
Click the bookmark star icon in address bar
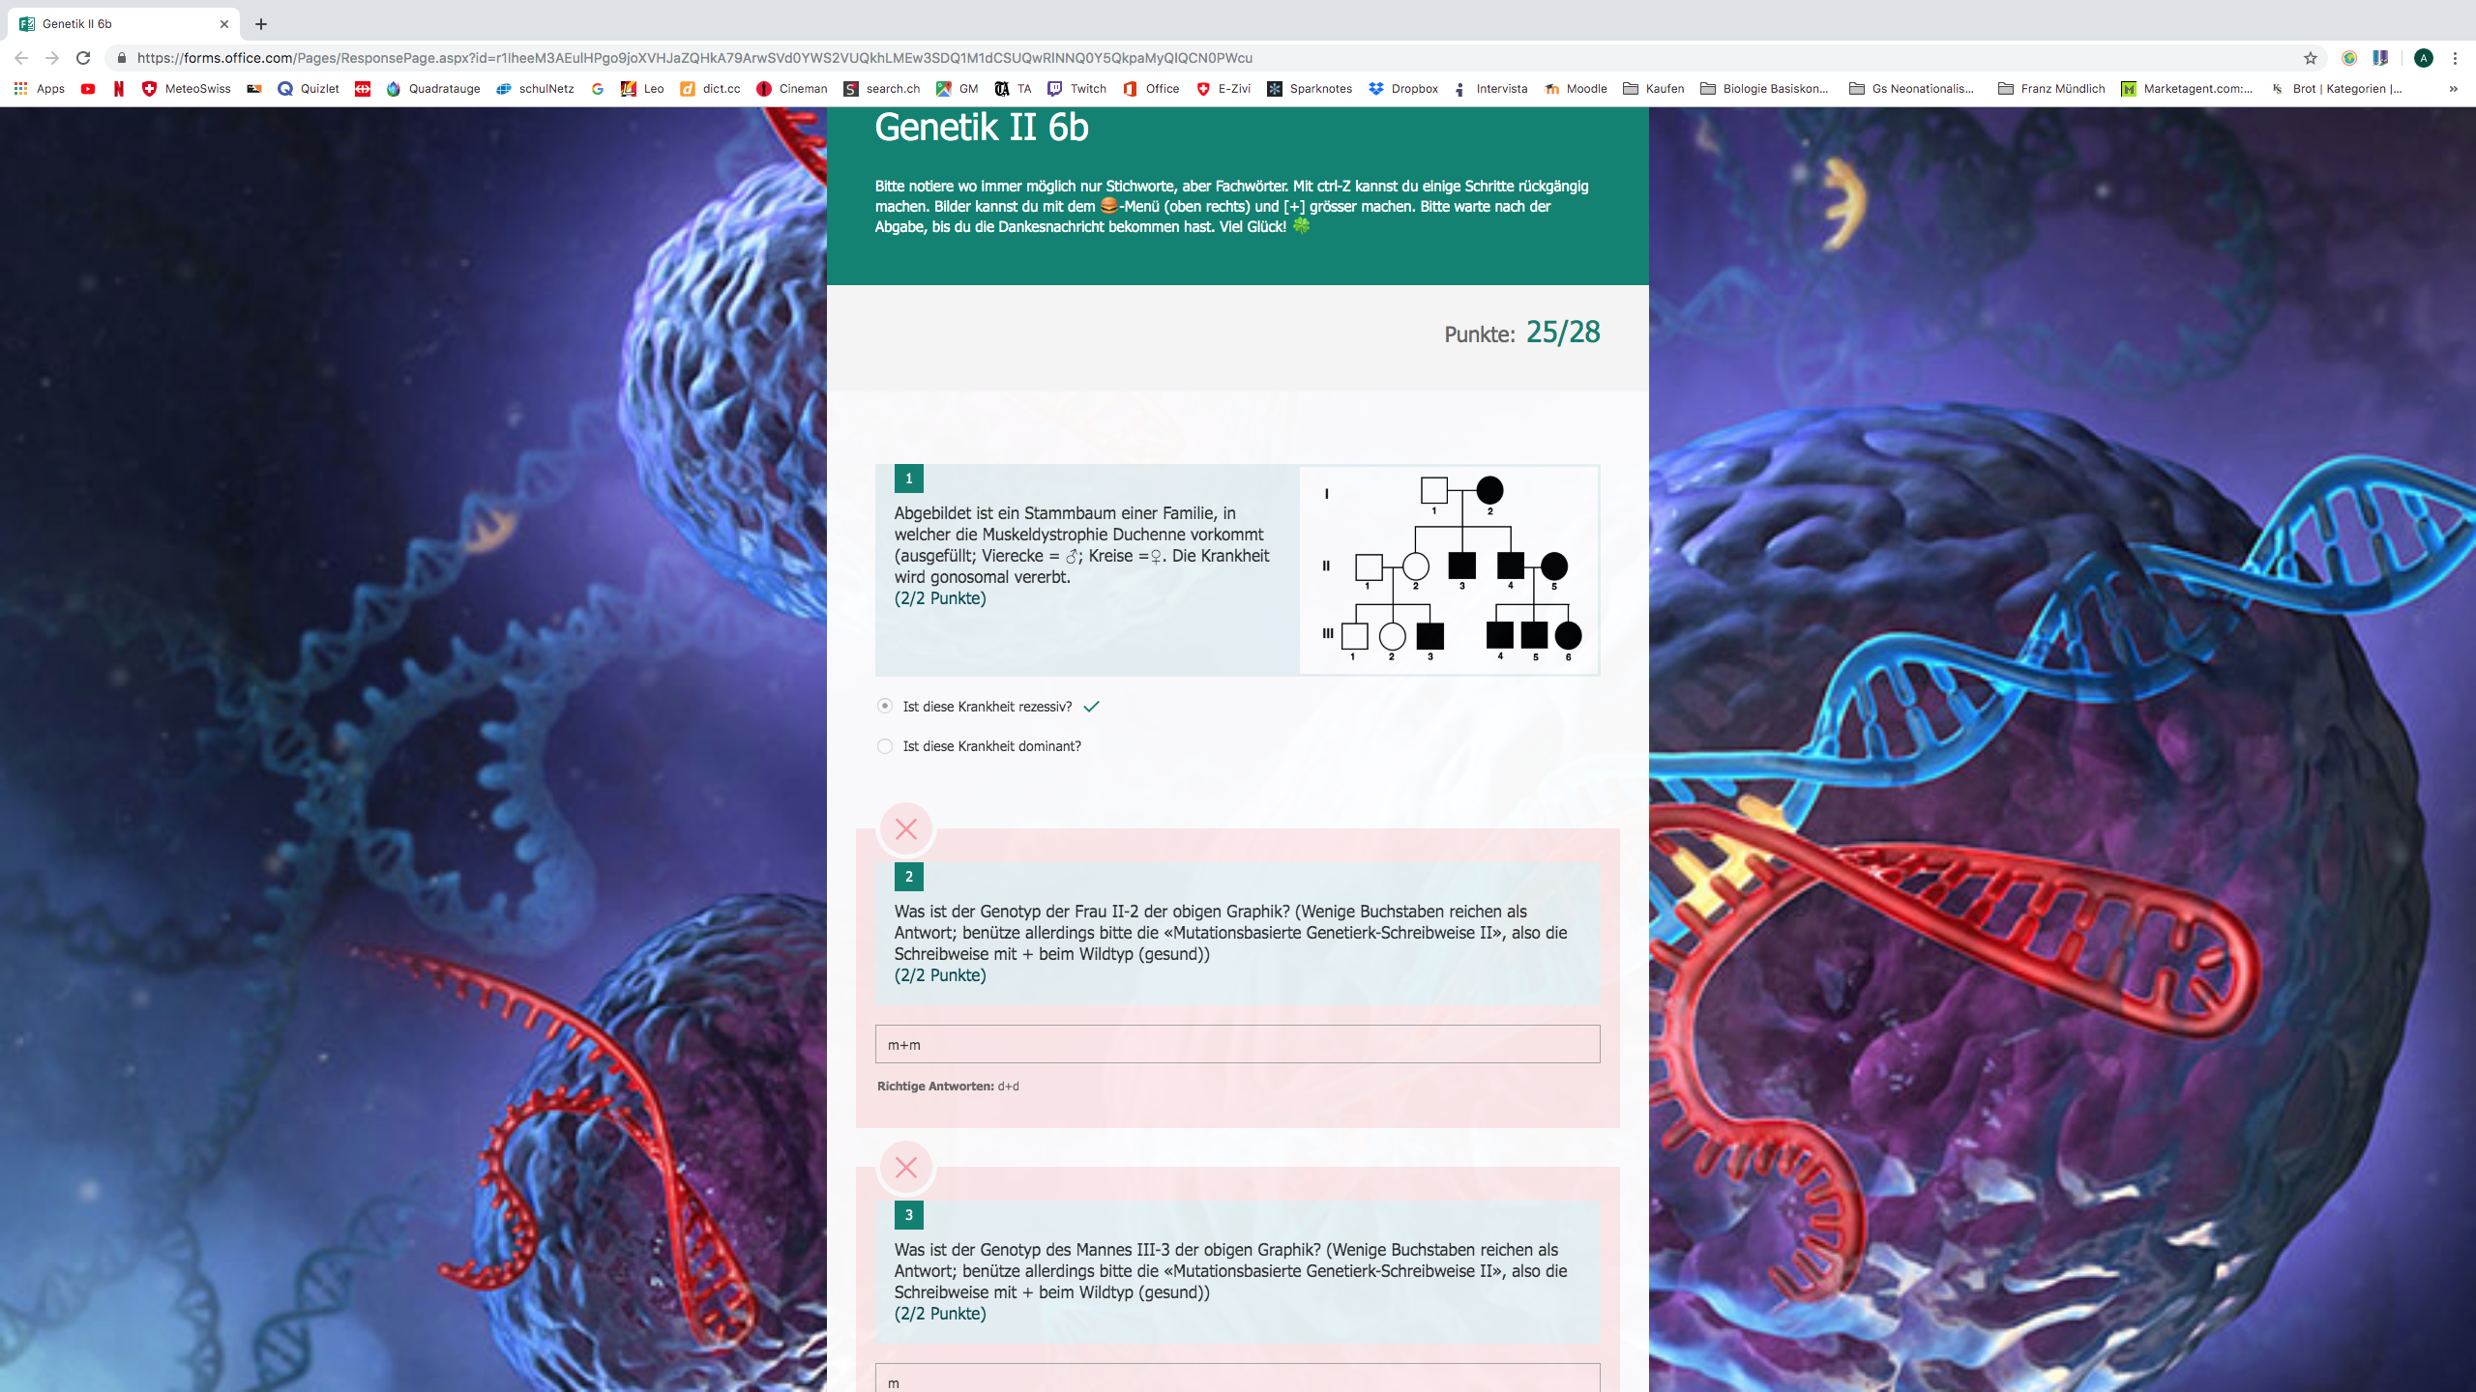tap(2310, 58)
